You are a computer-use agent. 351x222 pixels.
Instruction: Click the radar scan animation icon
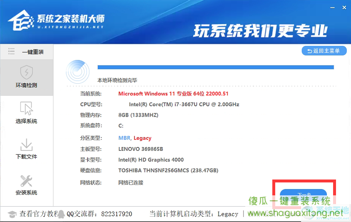(78, 72)
